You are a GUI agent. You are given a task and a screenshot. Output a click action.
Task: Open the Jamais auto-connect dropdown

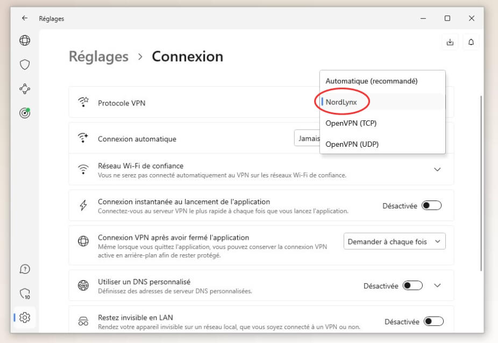pyautogui.click(x=307, y=138)
